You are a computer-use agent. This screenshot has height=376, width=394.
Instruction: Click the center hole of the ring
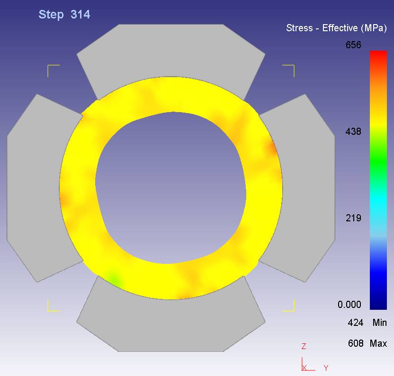[x=170, y=187]
